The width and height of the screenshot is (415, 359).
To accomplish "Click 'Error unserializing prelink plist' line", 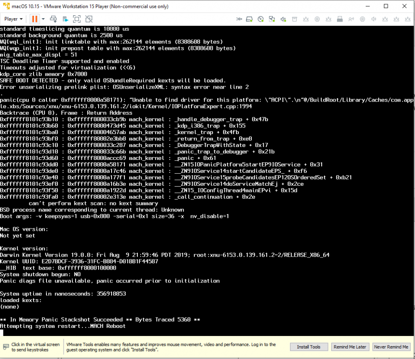I will click(x=124, y=87).
